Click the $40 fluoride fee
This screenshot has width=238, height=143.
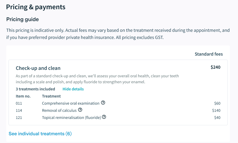(217, 117)
